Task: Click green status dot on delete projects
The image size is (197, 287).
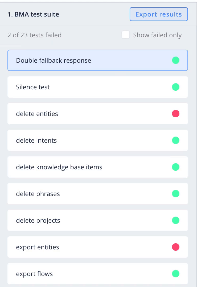Action: point(176,220)
